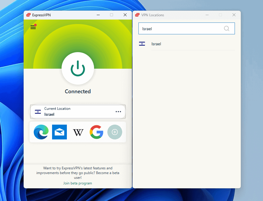The height and width of the screenshot is (201, 263).
Task: Toggle the VPN power button off
Action: [x=78, y=68]
